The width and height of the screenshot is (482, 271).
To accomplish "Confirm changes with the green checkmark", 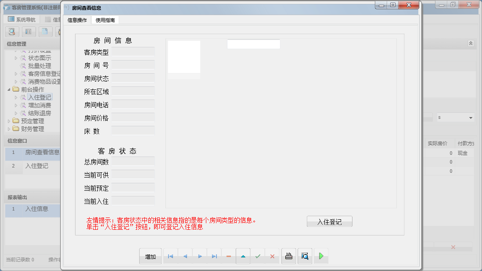I will click(x=258, y=256).
